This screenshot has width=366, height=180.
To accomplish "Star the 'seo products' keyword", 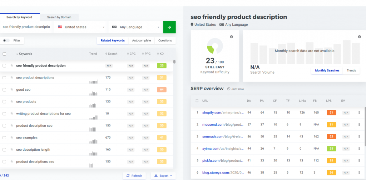I will tap(11, 101).
